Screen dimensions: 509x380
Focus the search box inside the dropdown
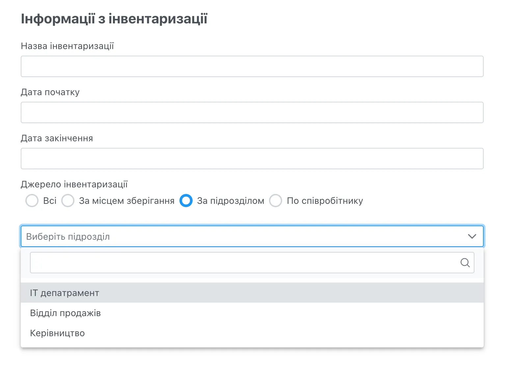pos(244,263)
